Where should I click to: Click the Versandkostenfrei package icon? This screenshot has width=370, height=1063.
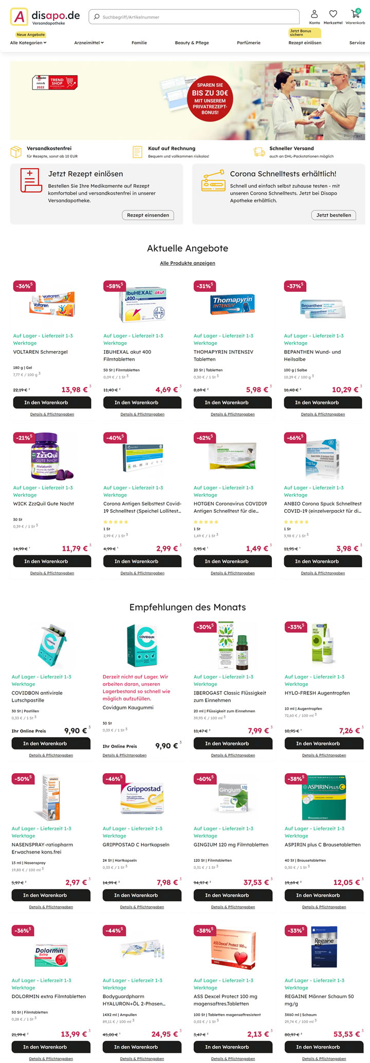pos(16,152)
